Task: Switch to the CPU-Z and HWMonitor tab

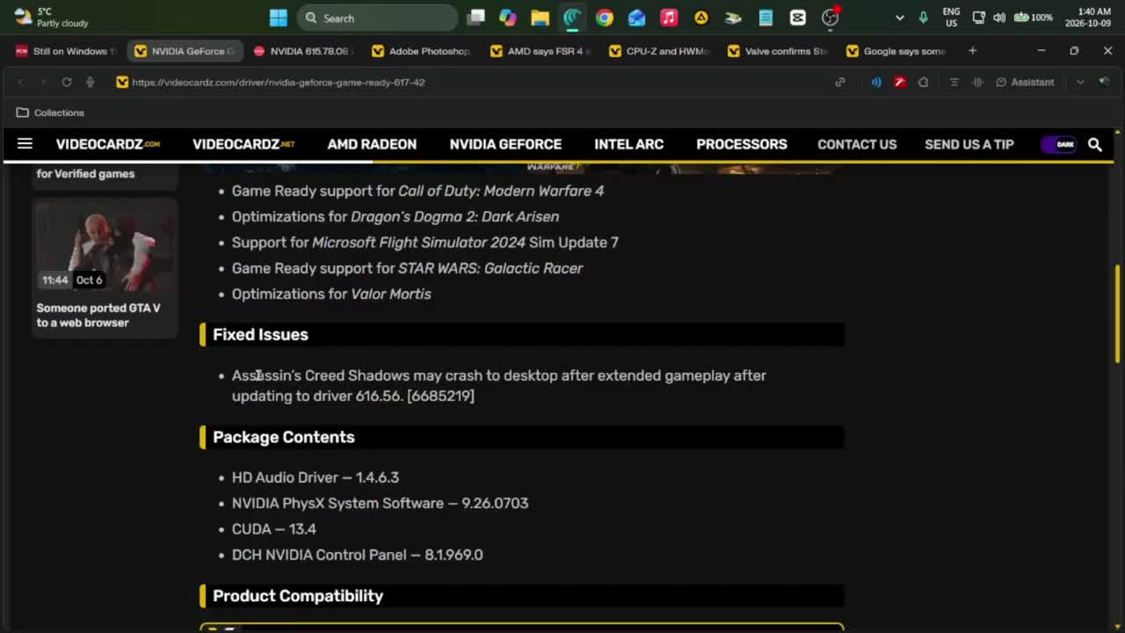Action: click(x=659, y=51)
